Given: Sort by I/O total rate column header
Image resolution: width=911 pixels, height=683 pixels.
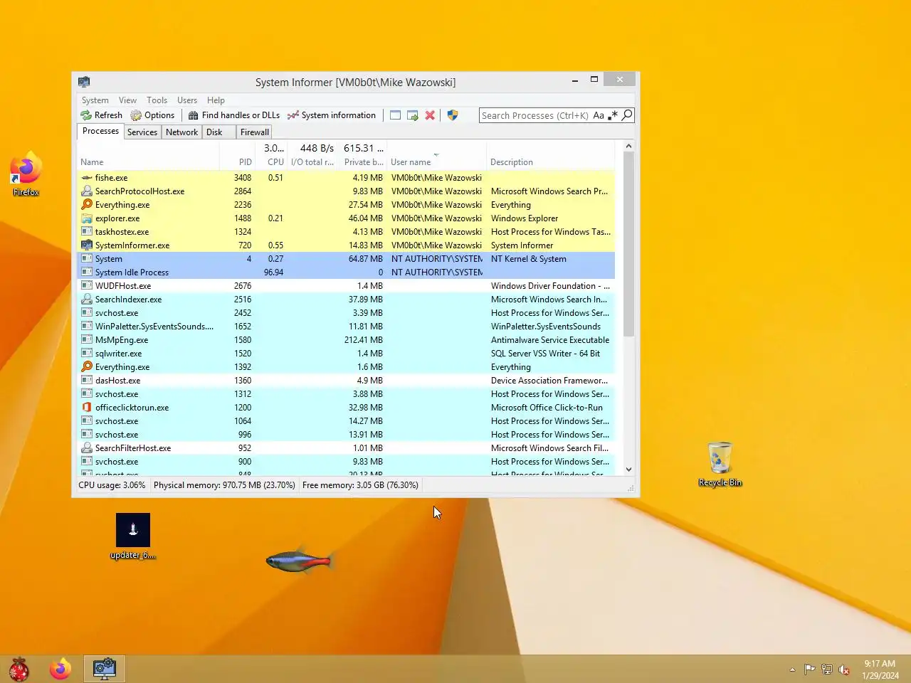Looking at the screenshot, I should (x=312, y=156).
